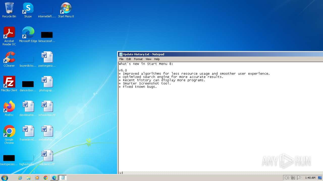Screen dimensions: 323x181
Task: Open Acrobat Reader DC shortcut
Action: (x=9, y=36)
